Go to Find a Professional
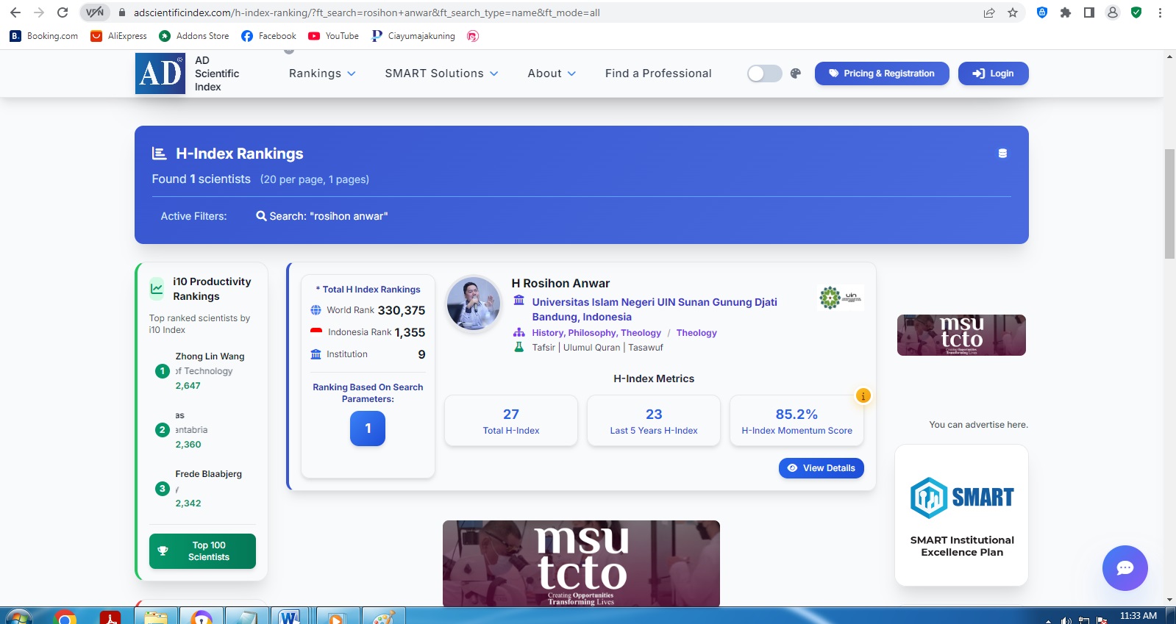Screen dimensions: 1176x624 658,73
